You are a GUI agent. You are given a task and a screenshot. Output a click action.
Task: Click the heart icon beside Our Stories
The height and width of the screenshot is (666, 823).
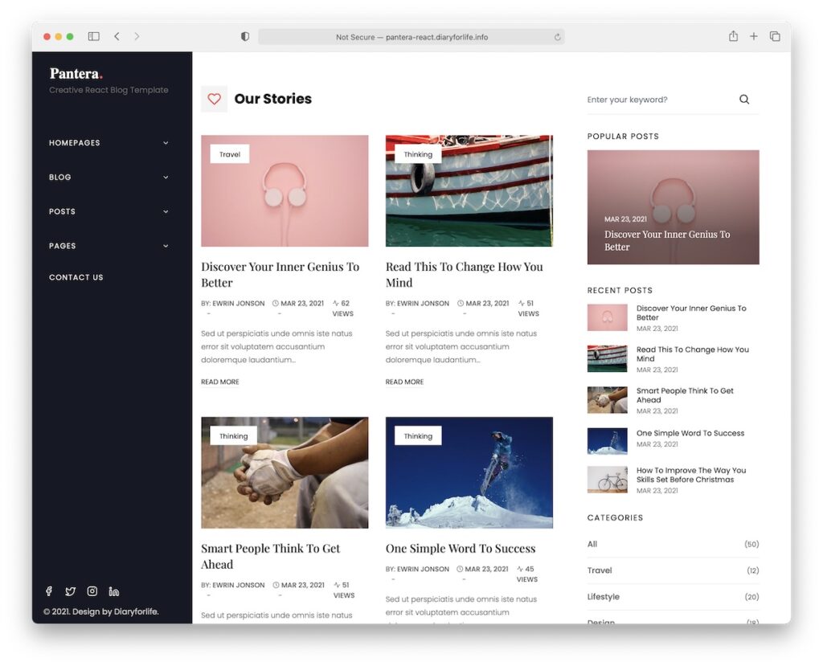(214, 98)
